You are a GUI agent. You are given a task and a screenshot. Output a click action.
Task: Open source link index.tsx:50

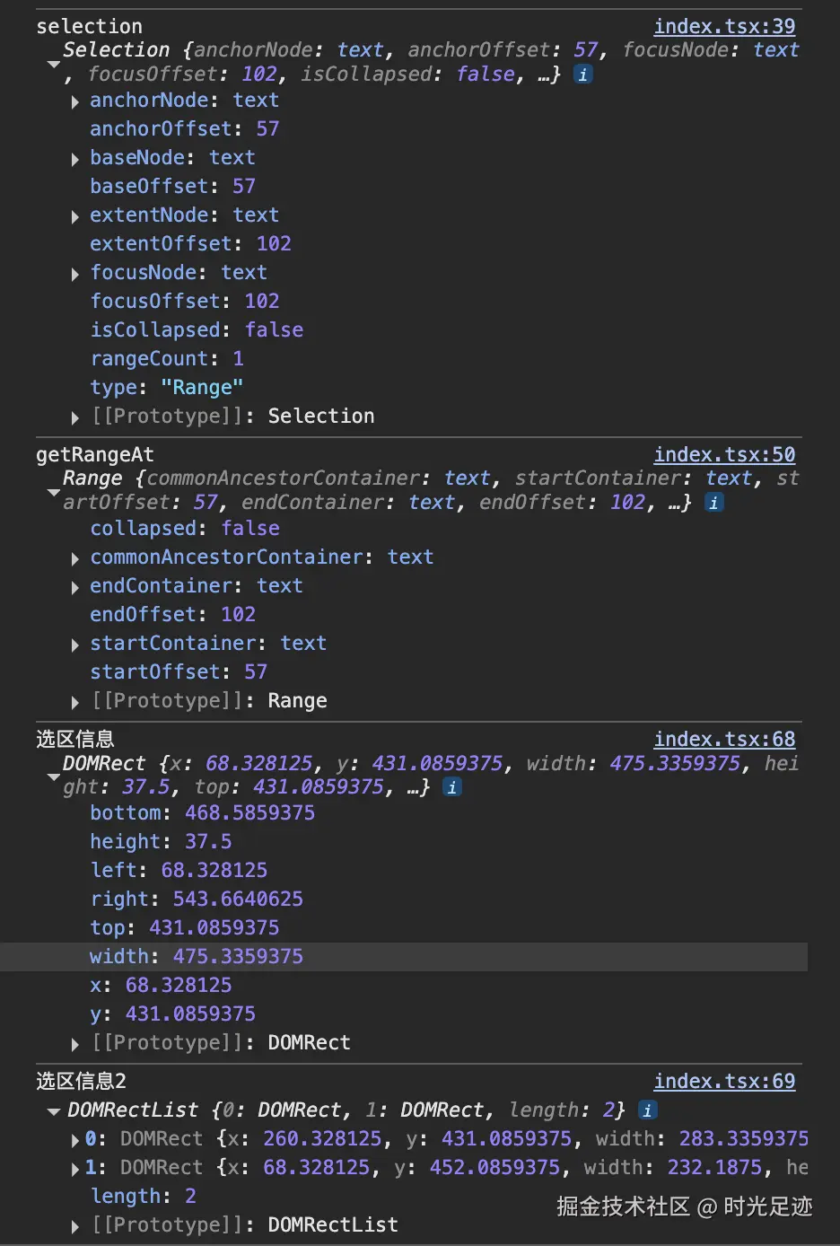[724, 455]
